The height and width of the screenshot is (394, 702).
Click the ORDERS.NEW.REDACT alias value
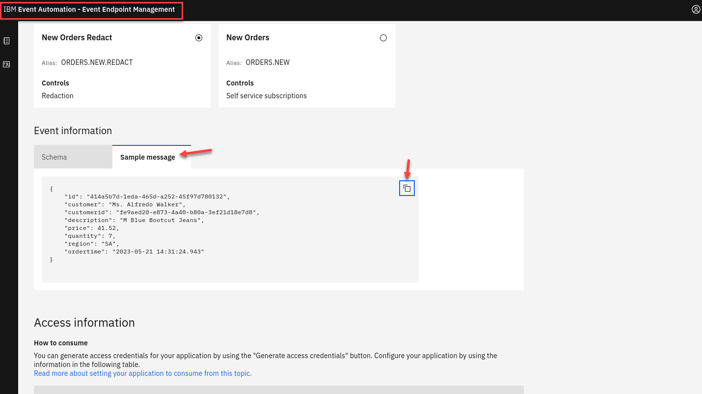pyautogui.click(x=97, y=62)
